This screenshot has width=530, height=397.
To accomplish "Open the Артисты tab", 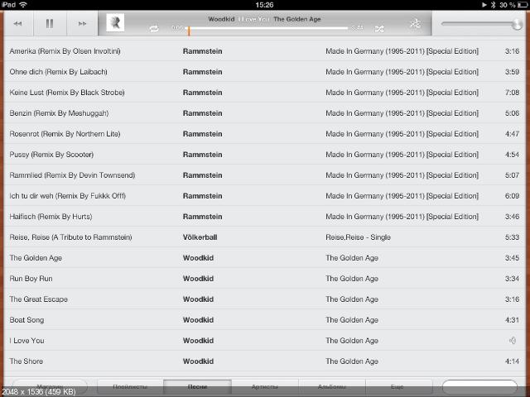I will [x=265, y=387].
